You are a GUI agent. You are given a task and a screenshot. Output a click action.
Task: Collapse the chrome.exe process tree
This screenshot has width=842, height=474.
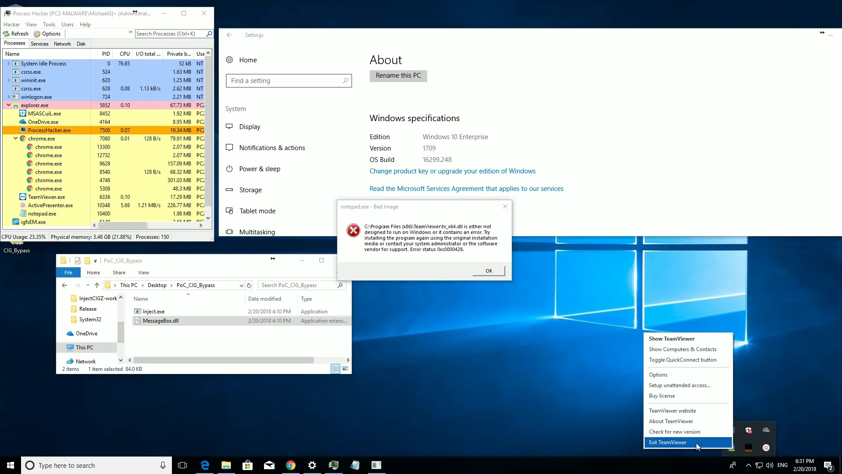(15, 138)
